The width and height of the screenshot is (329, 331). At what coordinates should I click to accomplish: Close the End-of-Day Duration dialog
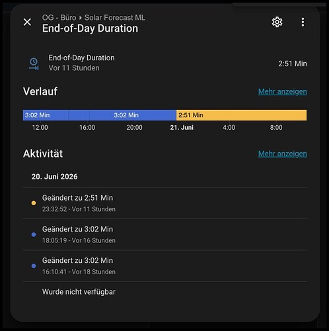pyautogui.click(x=27, y=22)
